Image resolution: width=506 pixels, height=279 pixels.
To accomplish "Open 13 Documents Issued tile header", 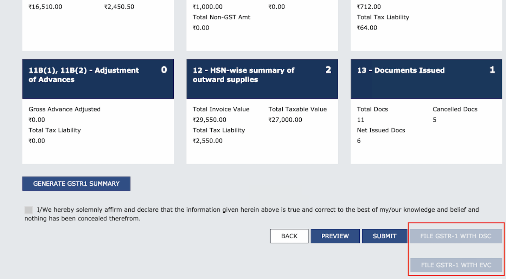I will tap(401, 70).
